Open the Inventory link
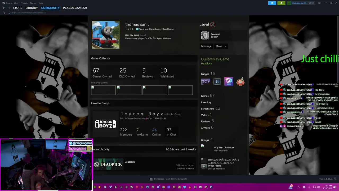 [206, 102]
